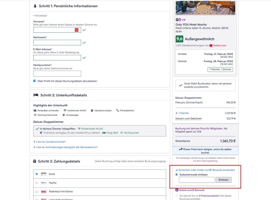Click the hotel photo thumbnail

[x=206, y=8]
